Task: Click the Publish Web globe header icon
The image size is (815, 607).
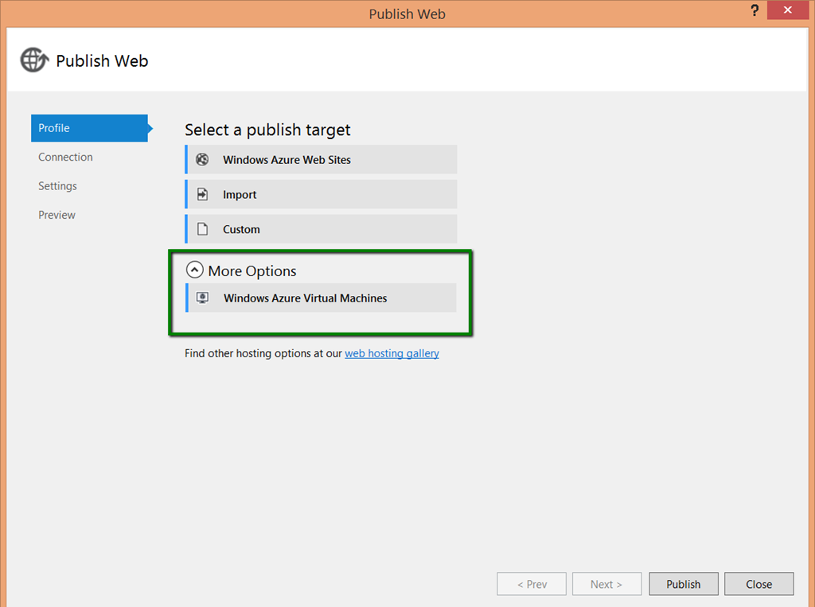Action: tap(34, 60)
